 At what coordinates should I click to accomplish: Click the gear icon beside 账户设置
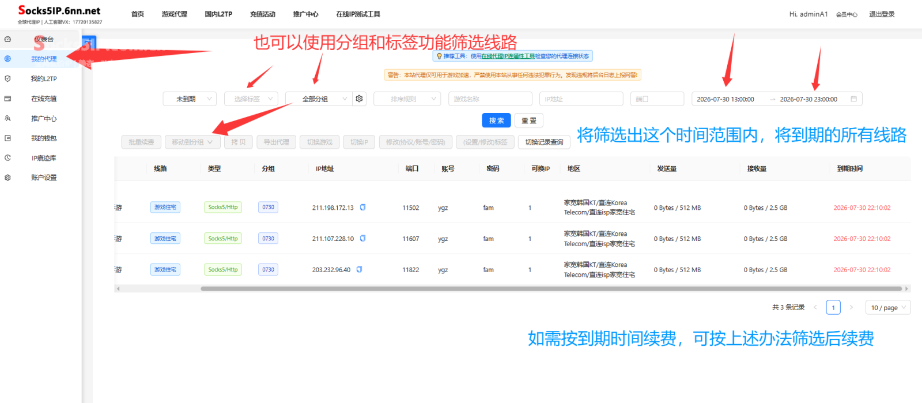click(7, 178)
